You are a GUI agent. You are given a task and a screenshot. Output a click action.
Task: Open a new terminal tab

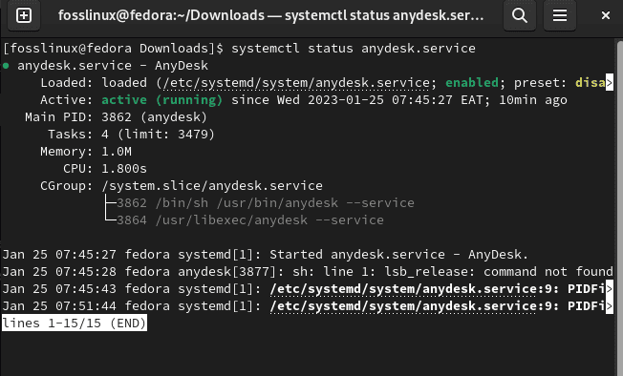[x=24, y=15]
